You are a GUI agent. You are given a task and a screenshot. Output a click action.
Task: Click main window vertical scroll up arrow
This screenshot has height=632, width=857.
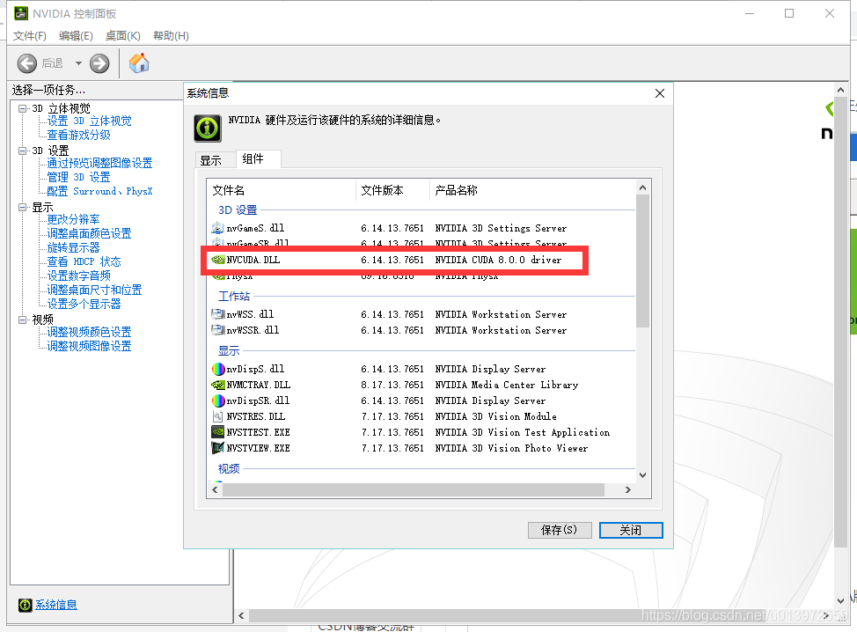pyautogui.click(x=840, y=90)
